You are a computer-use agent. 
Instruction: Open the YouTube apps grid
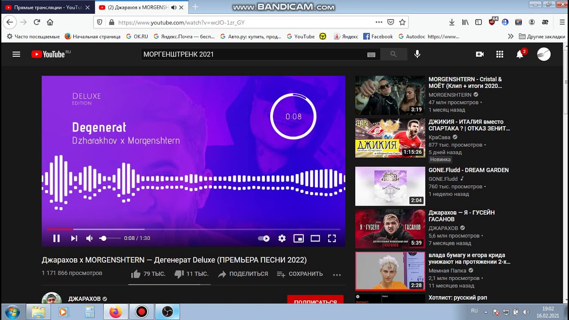coord(500,54)
